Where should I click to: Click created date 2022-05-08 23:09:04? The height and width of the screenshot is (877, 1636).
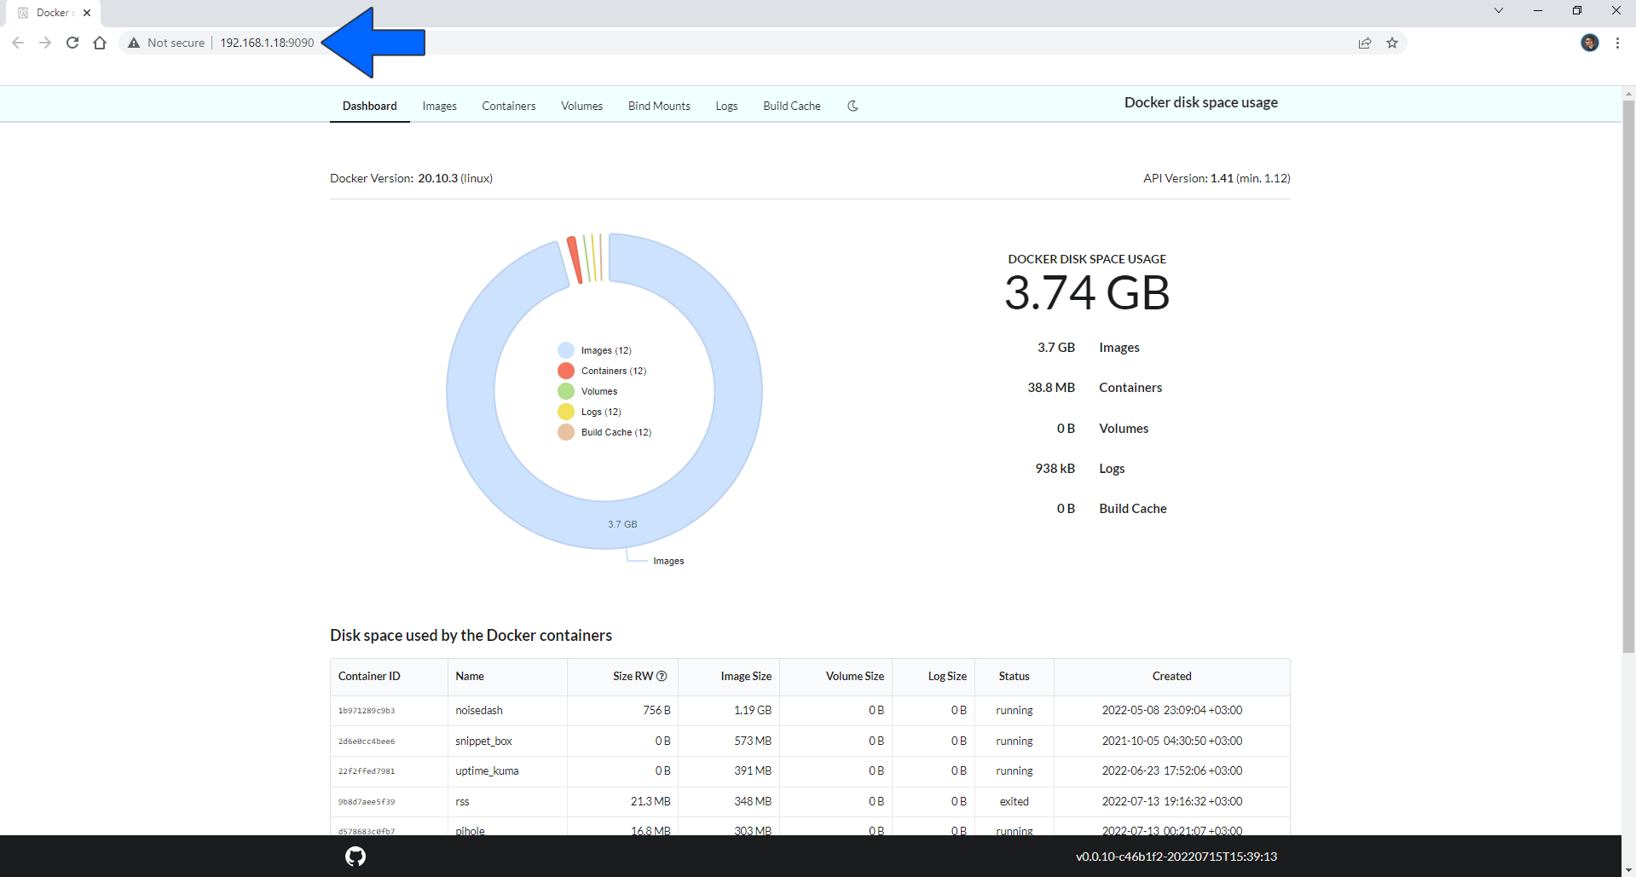point(1172,710)
